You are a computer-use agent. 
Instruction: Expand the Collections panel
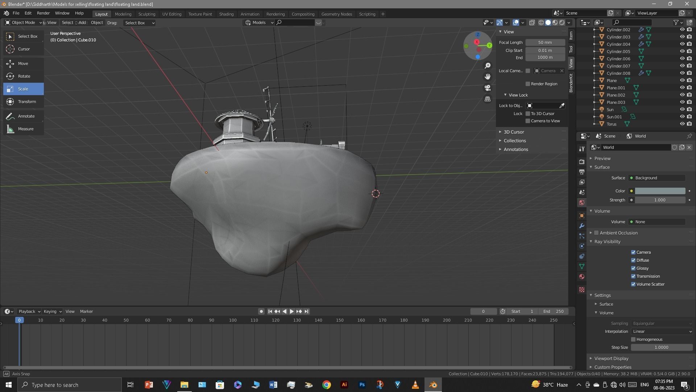point(514,140)
